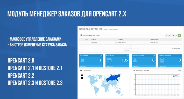Image resolution: width=184 pixels, height=99 pixels.
Task: Click the green add order button
Action: 180,35
